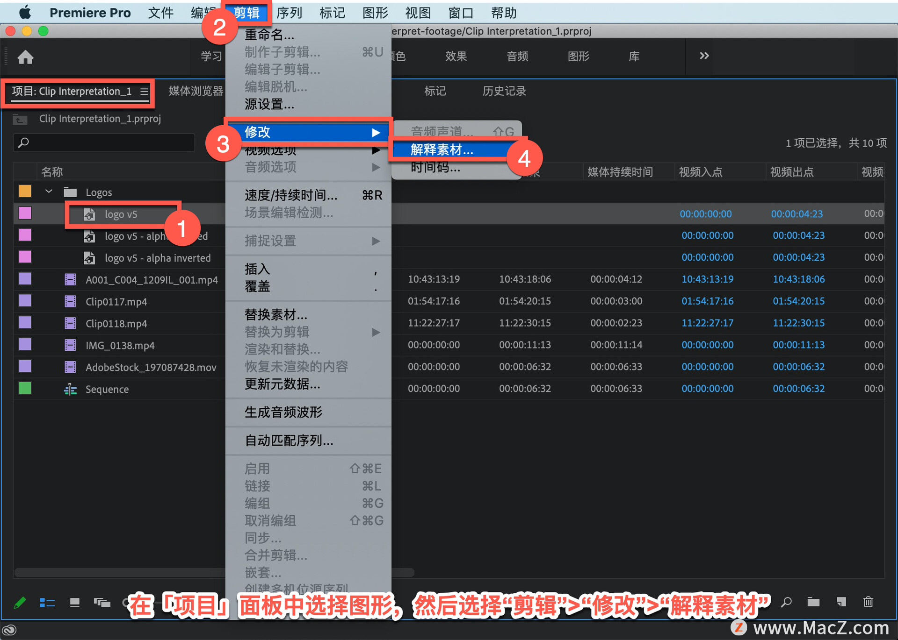Switch to icon view button
Viewport: 898px width, 640px height.
(x=74, y=603)
